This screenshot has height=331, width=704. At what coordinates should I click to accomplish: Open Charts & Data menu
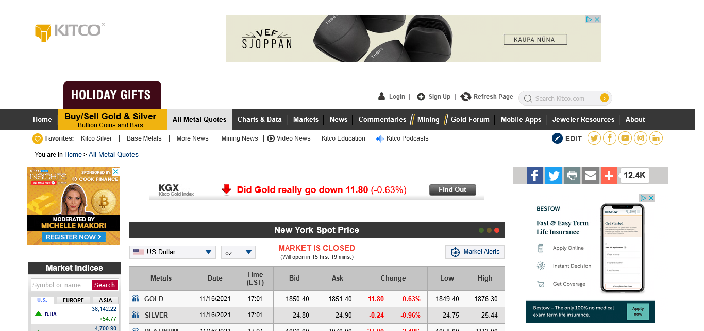coord(259,119)
